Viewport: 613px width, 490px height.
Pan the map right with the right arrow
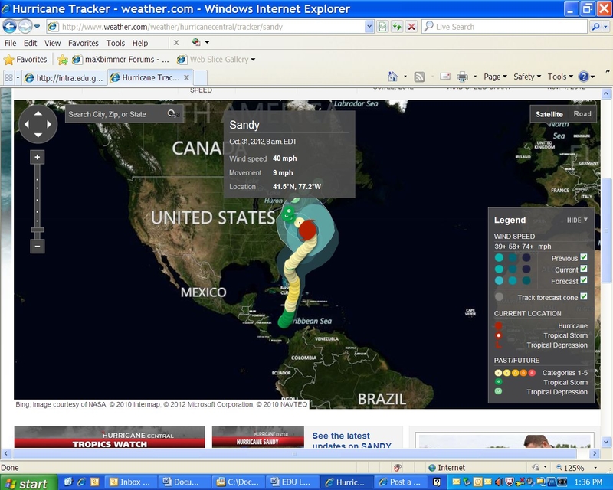click(x=49, y=124)
